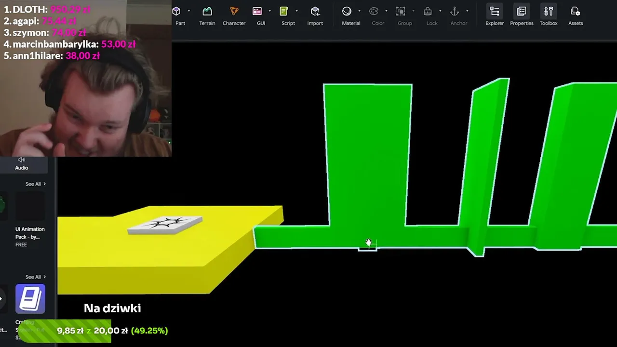The height and width of the screenshot is (347, 617).
Task: Open the GUI dropdown arrow
Action: pos(269,11)
